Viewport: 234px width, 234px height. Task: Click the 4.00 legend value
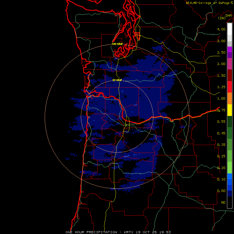coord(221,29)
